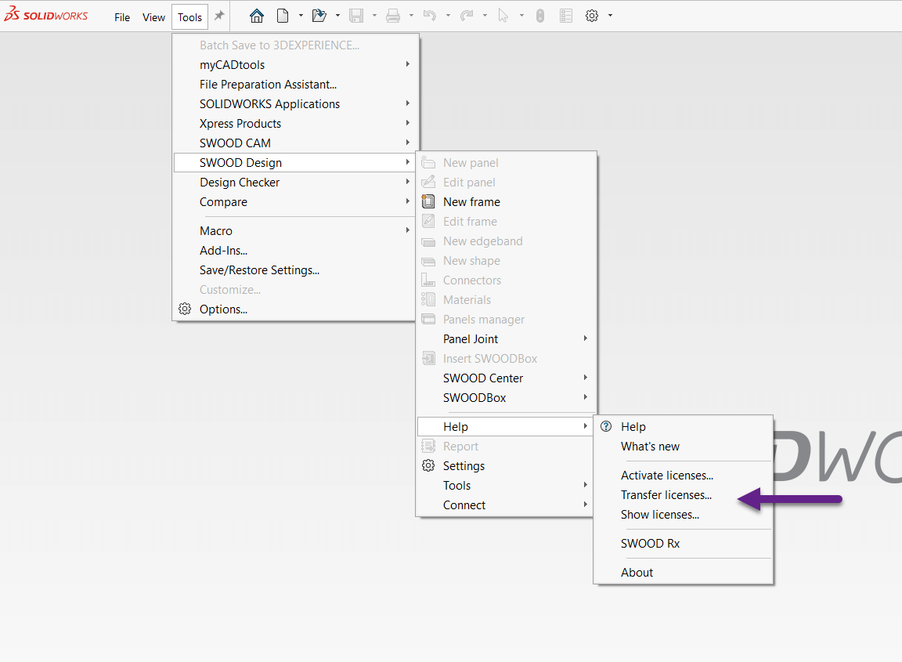The height and width of the screenshot is (662, 902).
Task: Click the SOLIDWORKS logo
Action: 46,16
